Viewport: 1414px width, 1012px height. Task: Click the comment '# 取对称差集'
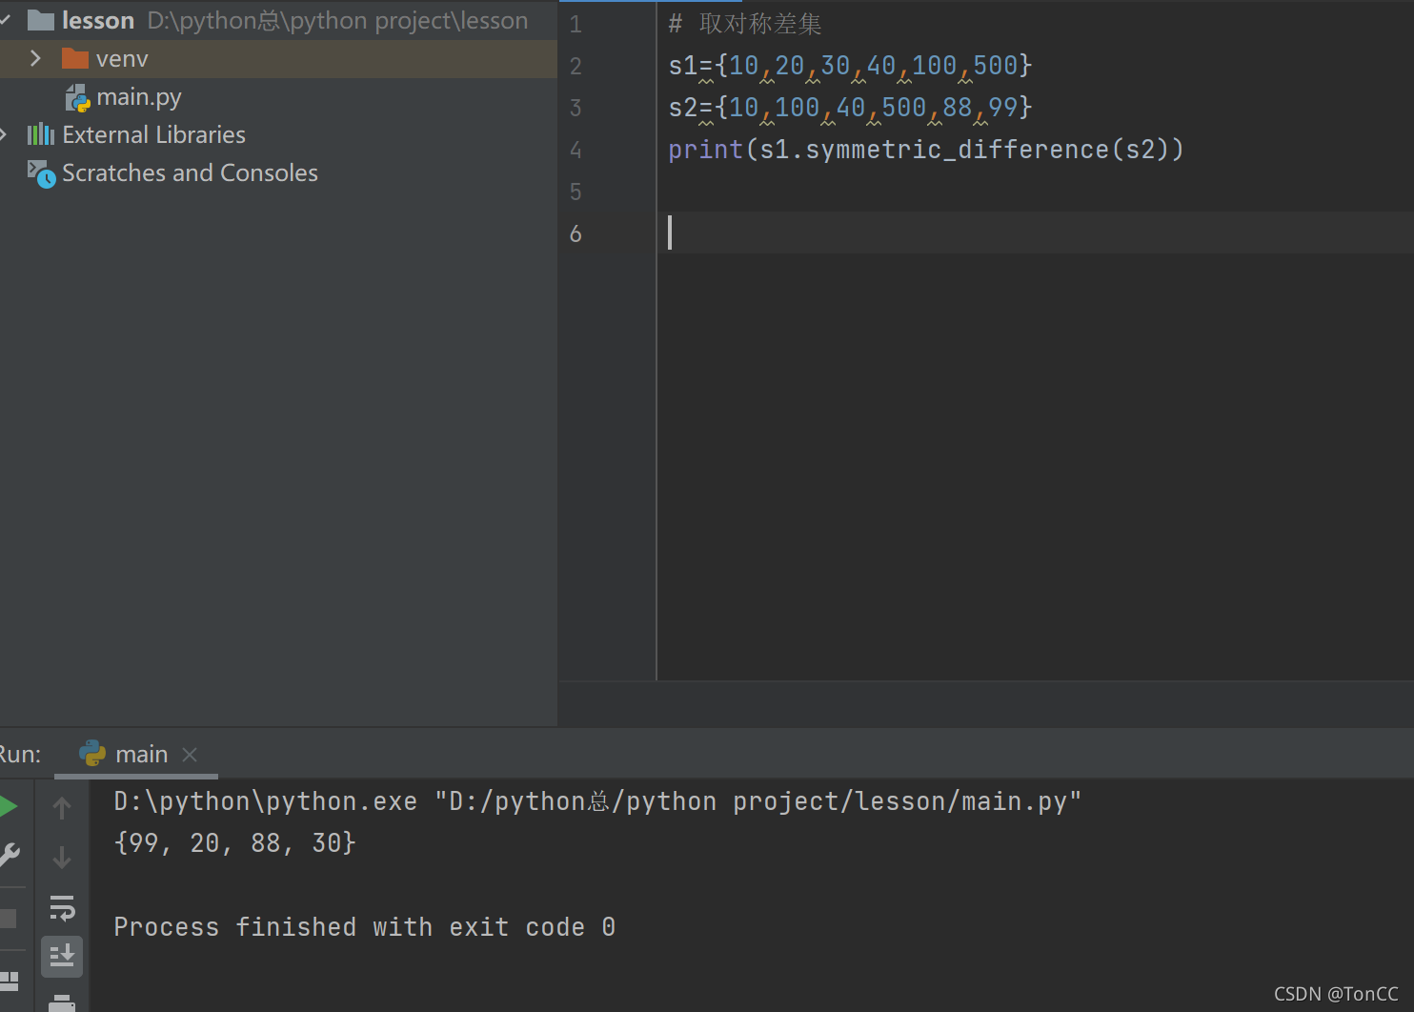coord(745,24)
